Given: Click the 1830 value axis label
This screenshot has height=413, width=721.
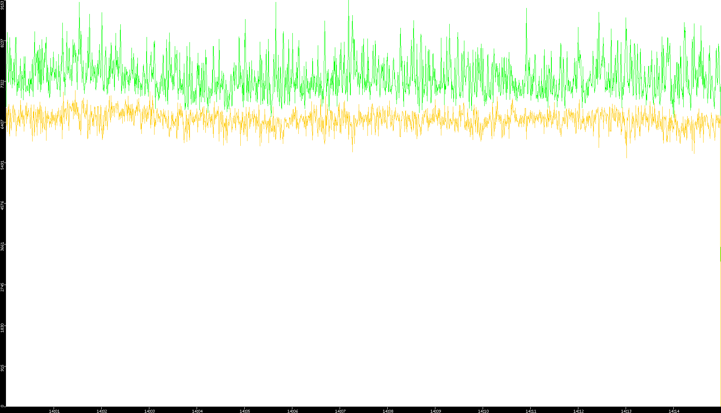Looking at the screenshot, I should tap(3, 327).
